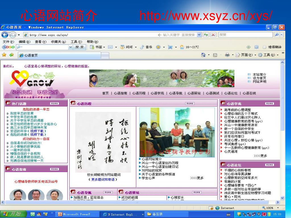Click MORE button in 心语学苑 panel
Viewport: 291px width, 218px height.
[x=269, y=103]
